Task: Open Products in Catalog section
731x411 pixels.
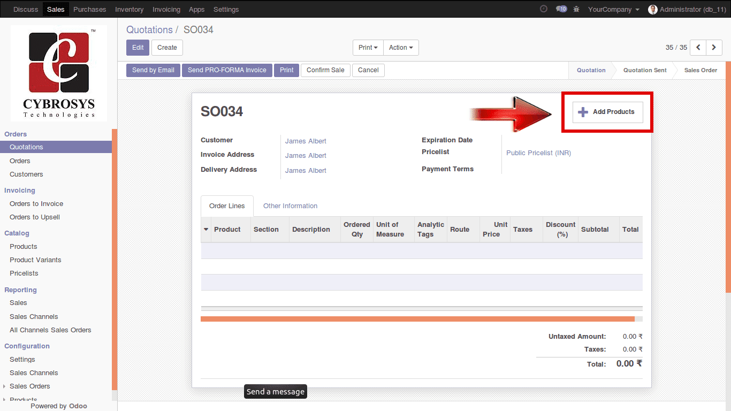Action: click(24, 247)
